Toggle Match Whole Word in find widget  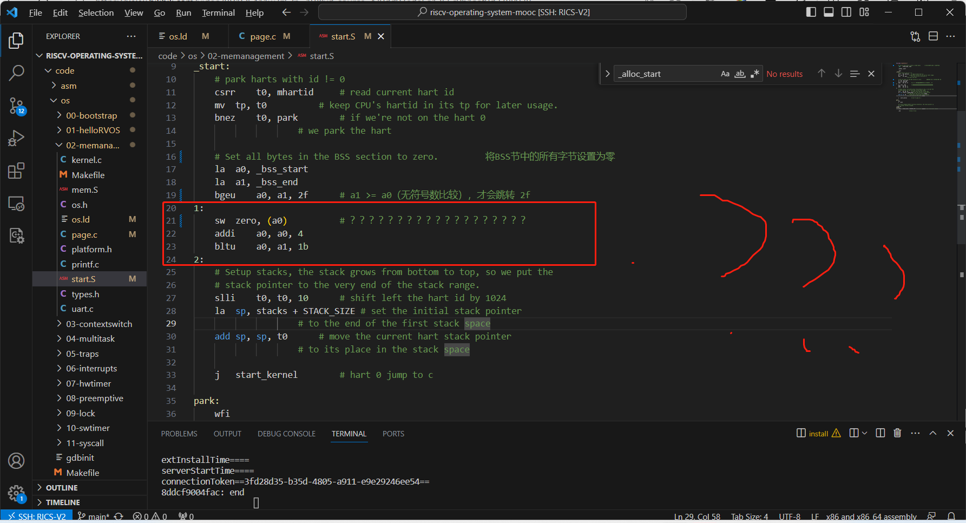(x=740, y=74)
